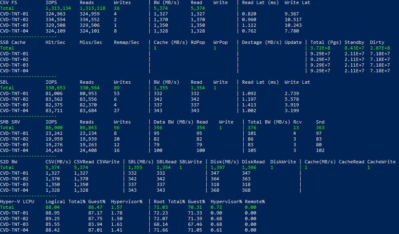Click Logical Total% value 88.04
The height and width of the screenshot is (234, 399).
click(52, 207)
